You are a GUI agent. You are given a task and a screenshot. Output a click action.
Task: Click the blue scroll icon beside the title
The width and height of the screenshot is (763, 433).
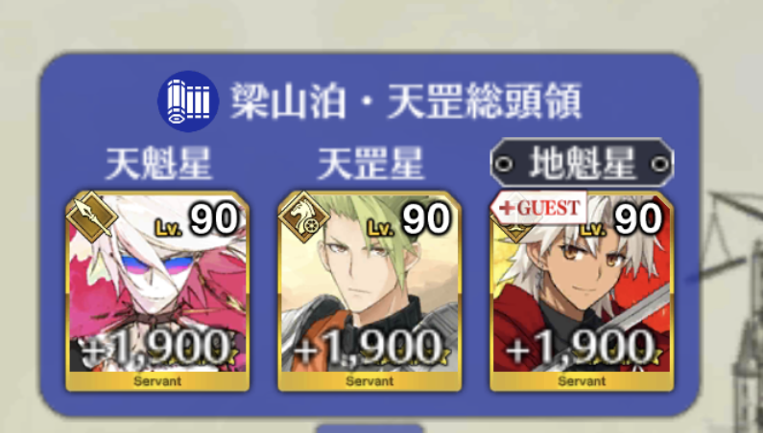coord(188,102)
